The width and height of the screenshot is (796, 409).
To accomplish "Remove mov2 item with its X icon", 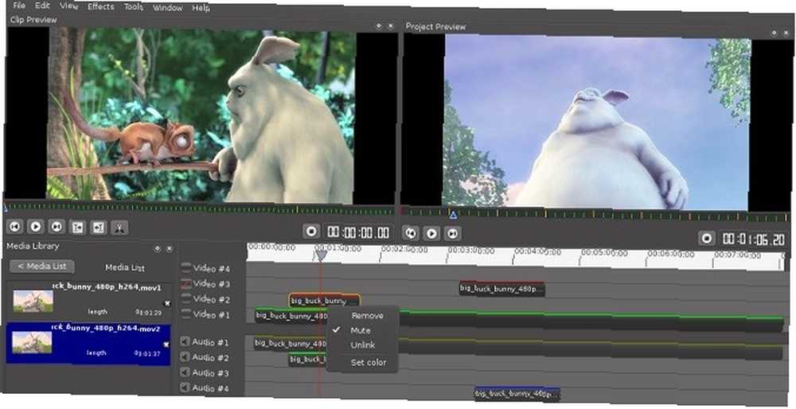I will click(x=166, y=345).
